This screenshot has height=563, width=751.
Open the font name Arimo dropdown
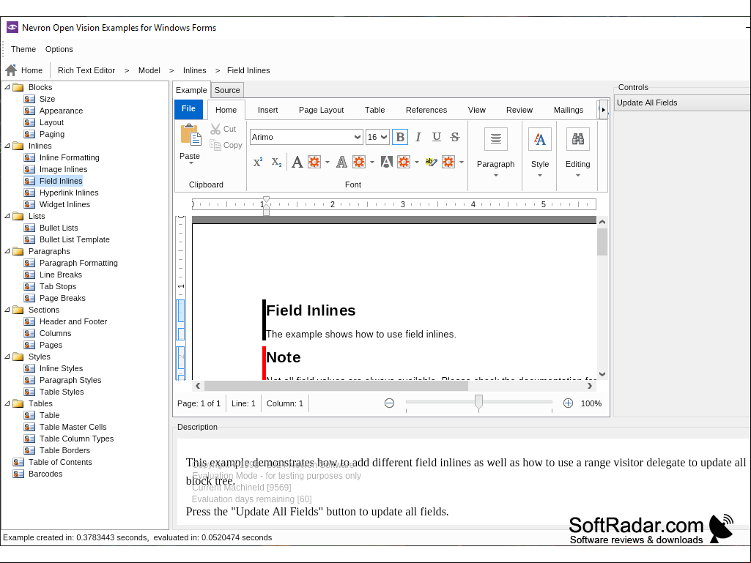tap(357, 137)
